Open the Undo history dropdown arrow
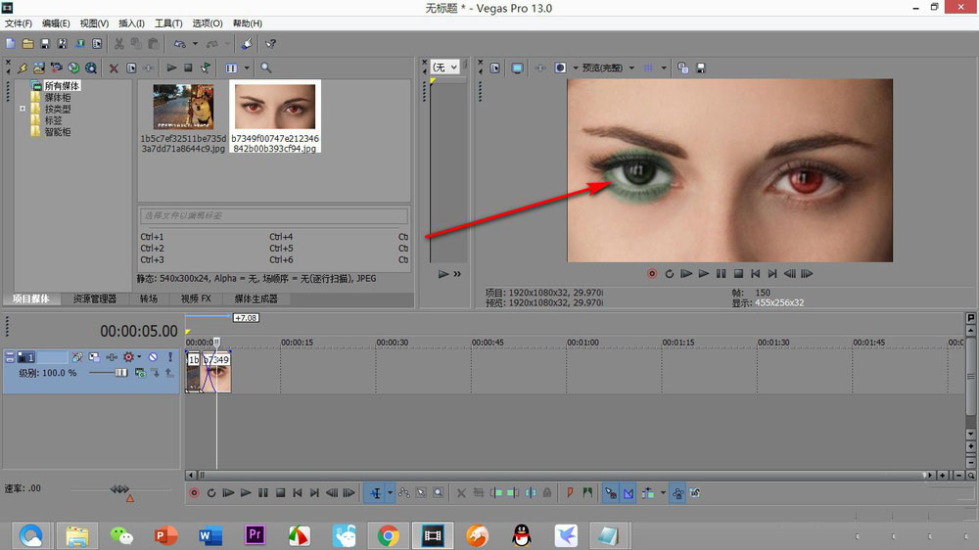 pos(195,44)
